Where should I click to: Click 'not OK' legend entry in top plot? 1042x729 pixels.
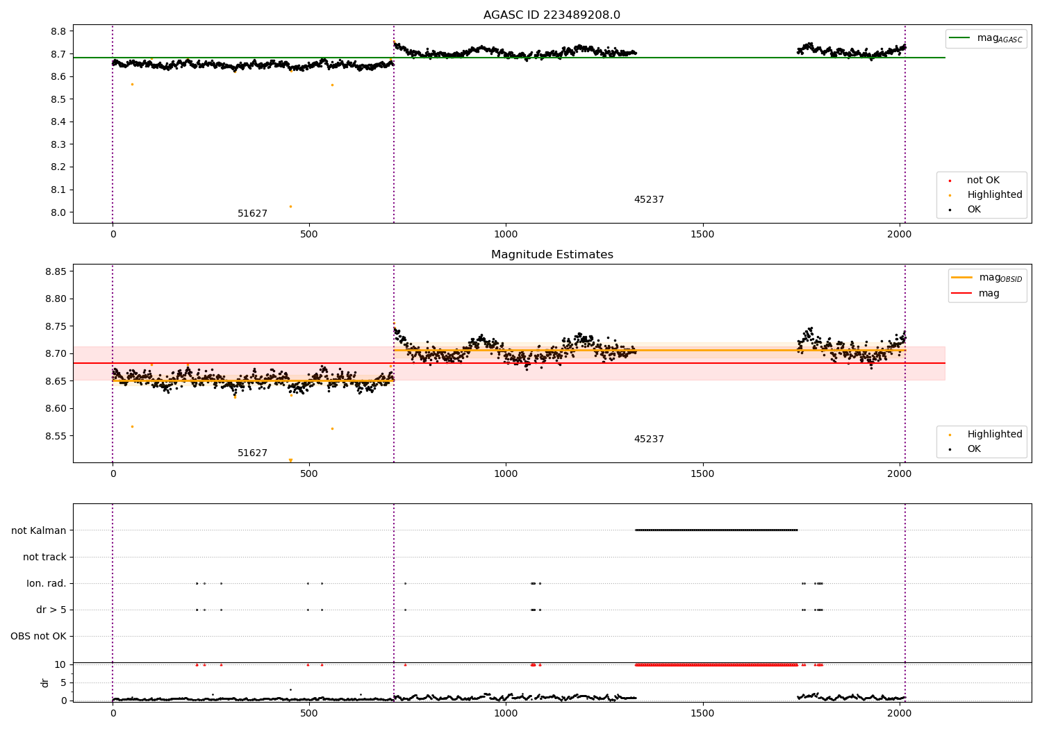point(983,181)
